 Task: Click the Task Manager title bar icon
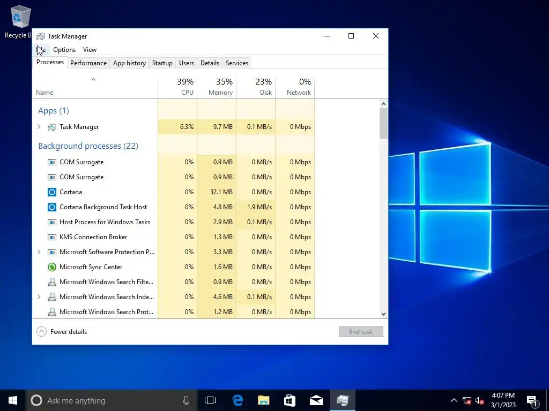41,36
